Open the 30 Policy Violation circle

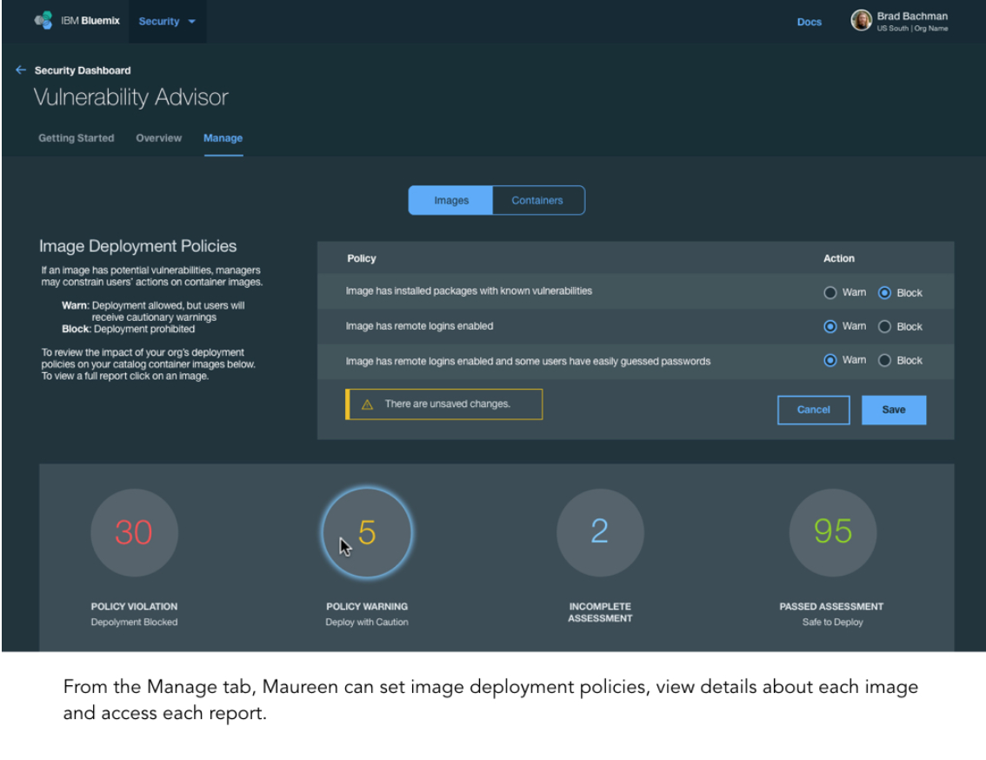tap(134, 532)
